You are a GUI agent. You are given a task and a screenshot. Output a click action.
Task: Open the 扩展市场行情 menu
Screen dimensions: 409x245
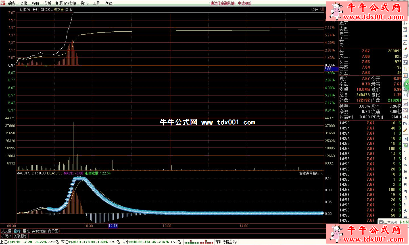point(66,3)
